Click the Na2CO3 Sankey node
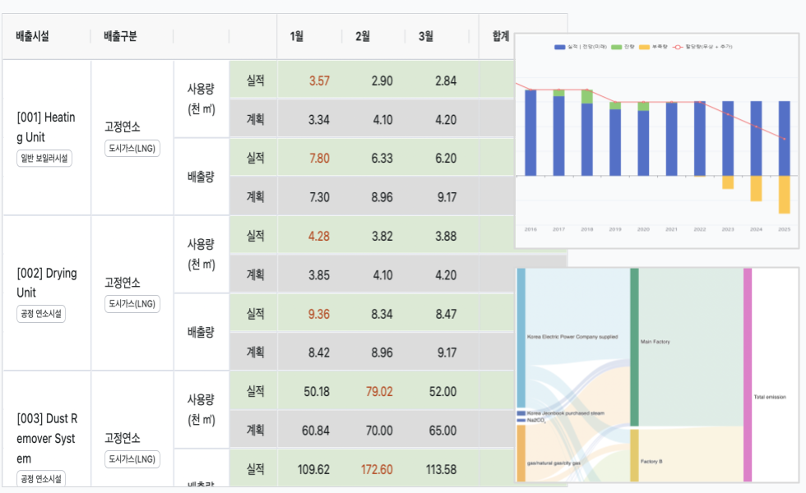The image size is (806, 493). coord(521,420)
